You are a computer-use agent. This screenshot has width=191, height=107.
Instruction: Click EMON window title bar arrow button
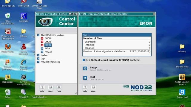(x=154, y=14)
